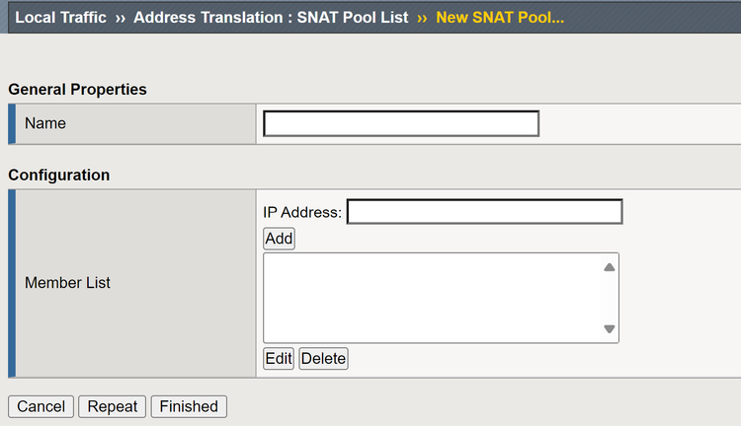Click the Name row label
This screenshot has height=426, width=741.
point(45,123)
